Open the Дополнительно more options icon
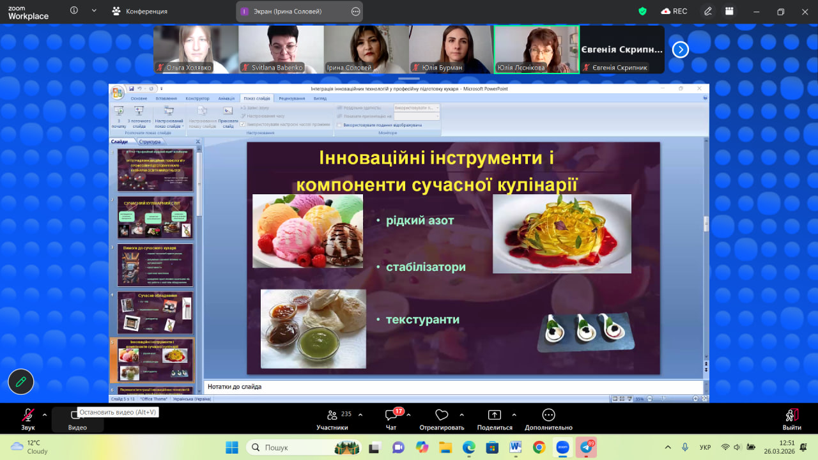The width and height of the screenshot is (818, 460). click(x=548, y=415)
